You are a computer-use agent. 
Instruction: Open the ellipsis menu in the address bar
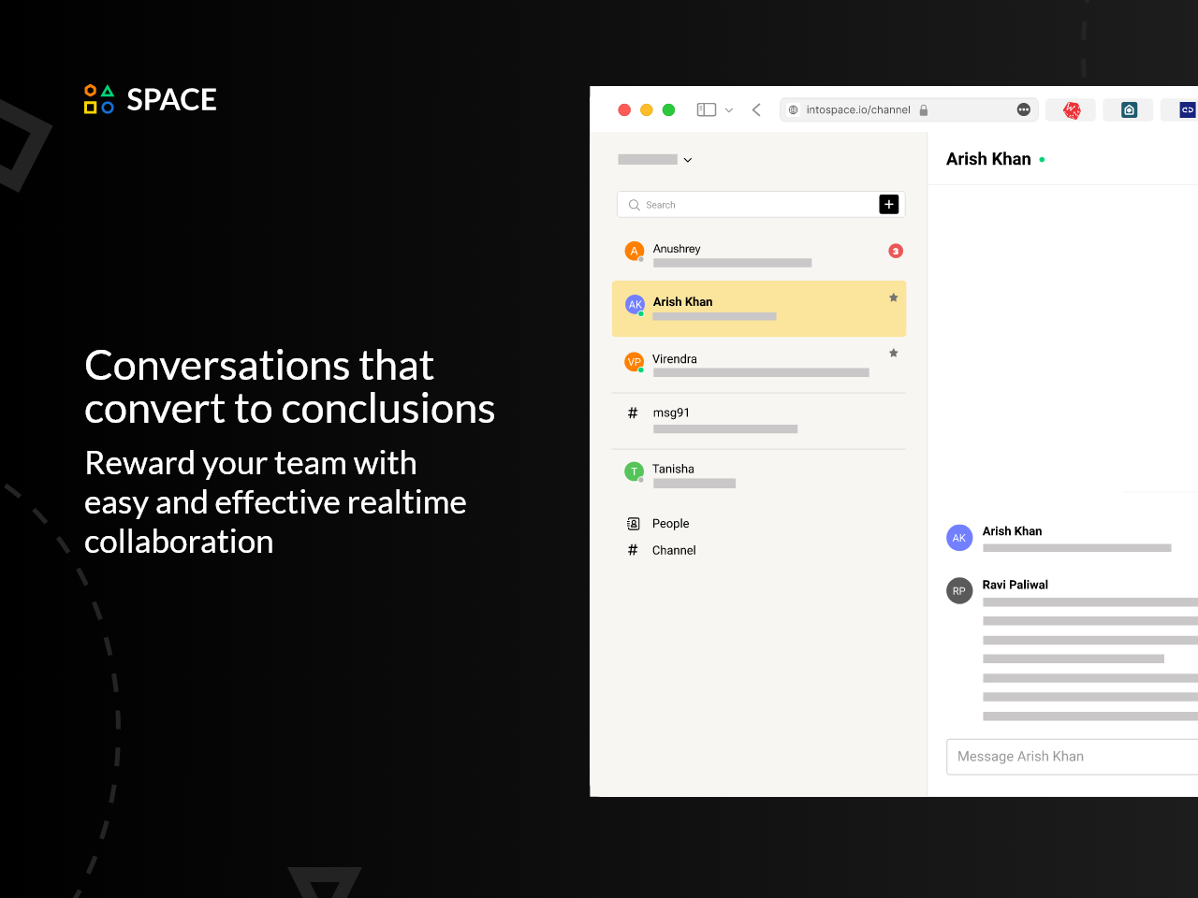1024,109
